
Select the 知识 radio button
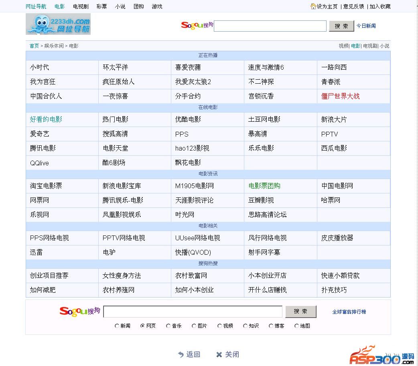coord(245,326)
